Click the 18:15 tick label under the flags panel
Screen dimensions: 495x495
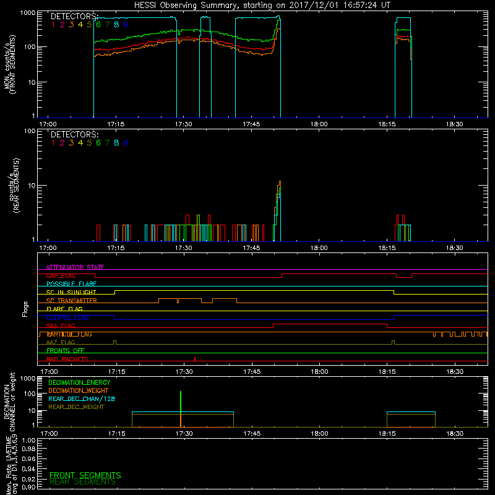[x=387, y=372]
